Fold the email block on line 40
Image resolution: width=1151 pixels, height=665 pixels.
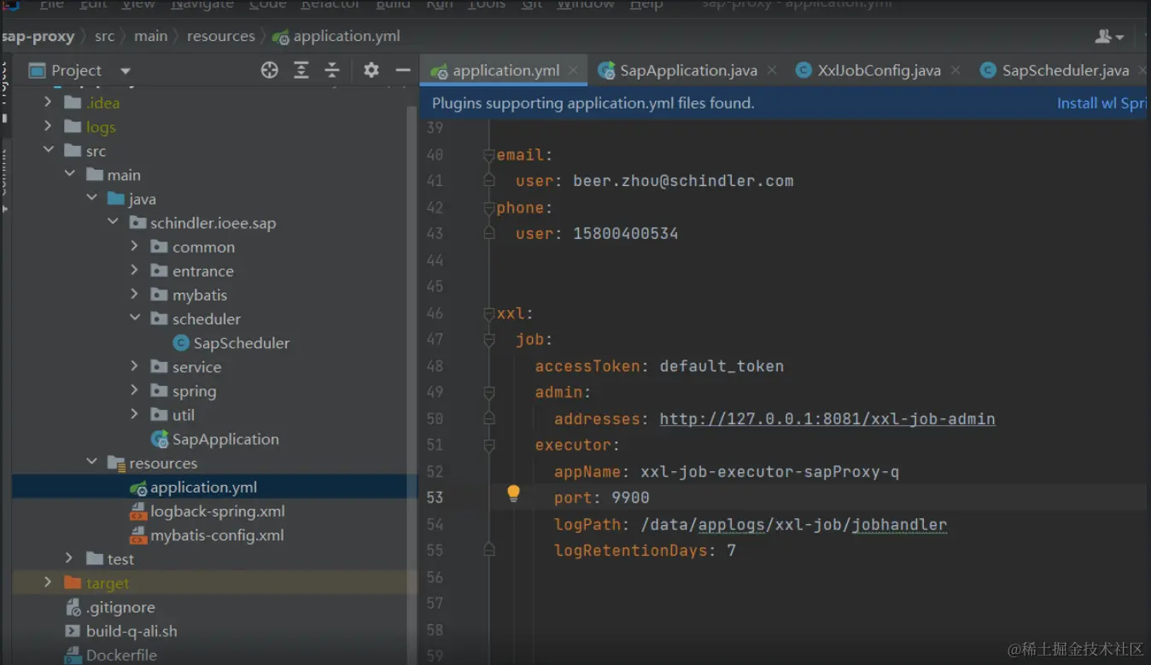pos(489,155)
